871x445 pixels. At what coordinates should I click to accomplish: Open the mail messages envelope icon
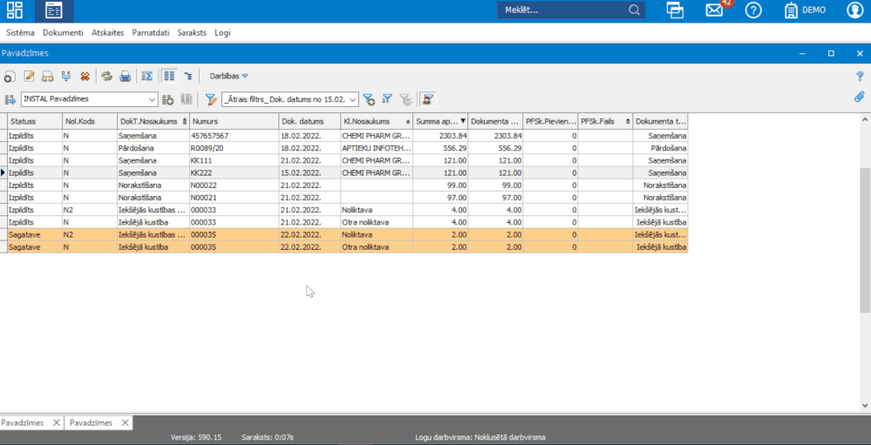715,10
